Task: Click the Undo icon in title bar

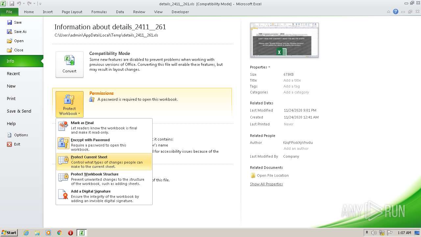Action: (x=19, y=4)
